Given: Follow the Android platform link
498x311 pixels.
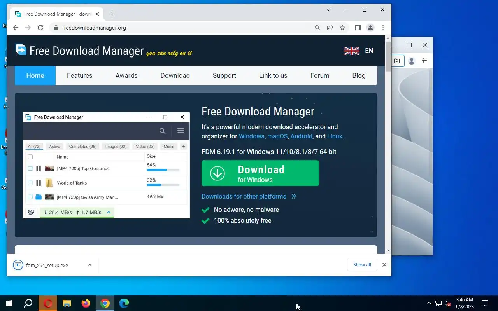Looking at the screenshot, I should click(302, 136).
